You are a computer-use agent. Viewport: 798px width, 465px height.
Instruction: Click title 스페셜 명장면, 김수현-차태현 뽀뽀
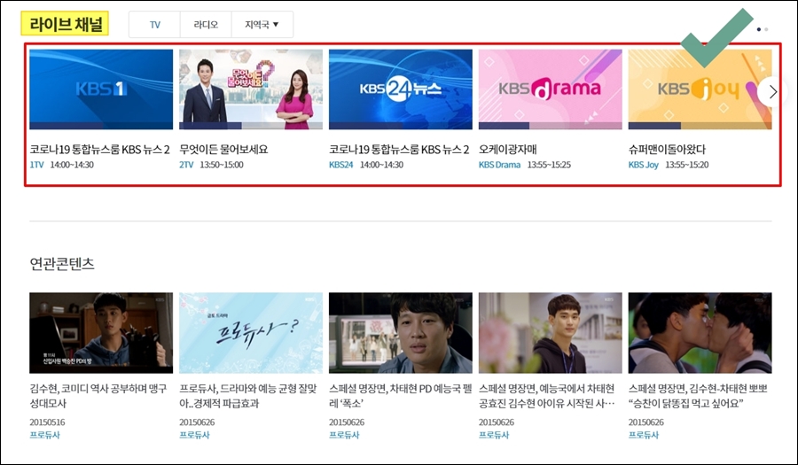[x=698, y=396]
